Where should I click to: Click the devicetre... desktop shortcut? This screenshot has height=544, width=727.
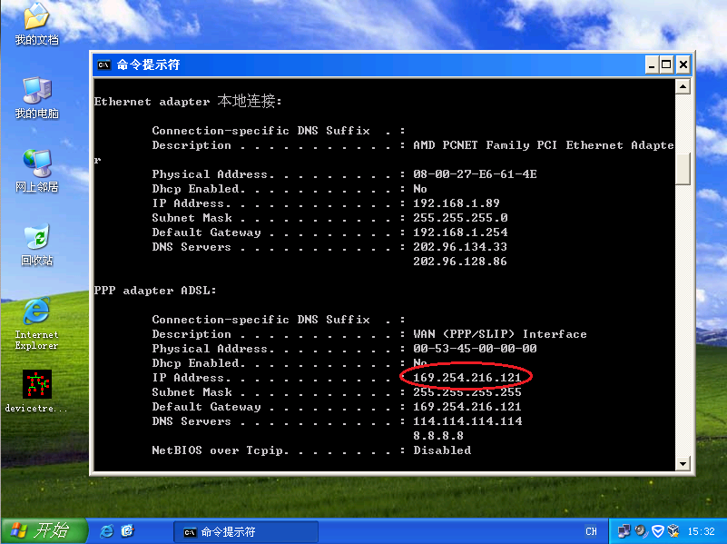coord(36,391)
